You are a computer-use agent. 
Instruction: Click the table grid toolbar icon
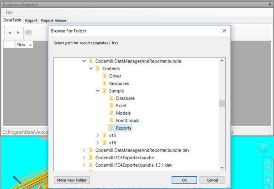tap(28, 32)
